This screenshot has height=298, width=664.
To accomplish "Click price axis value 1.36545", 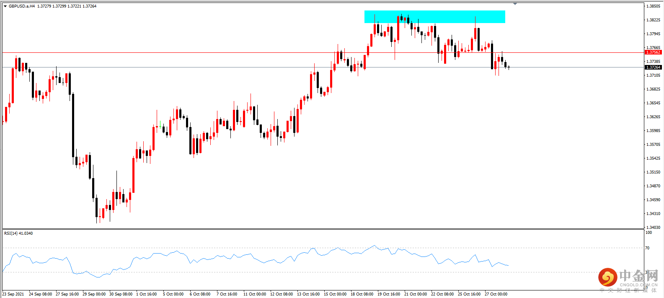I will pos(653,103).
